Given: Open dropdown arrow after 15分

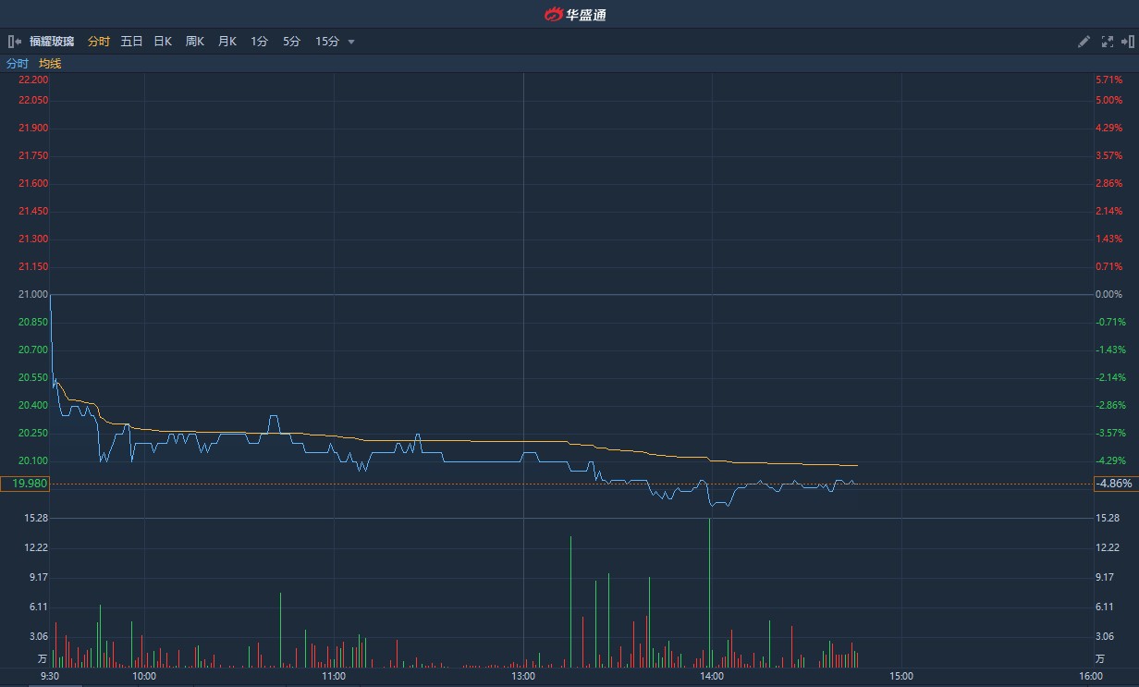Looking at the screenshot, I should [351, 42].
